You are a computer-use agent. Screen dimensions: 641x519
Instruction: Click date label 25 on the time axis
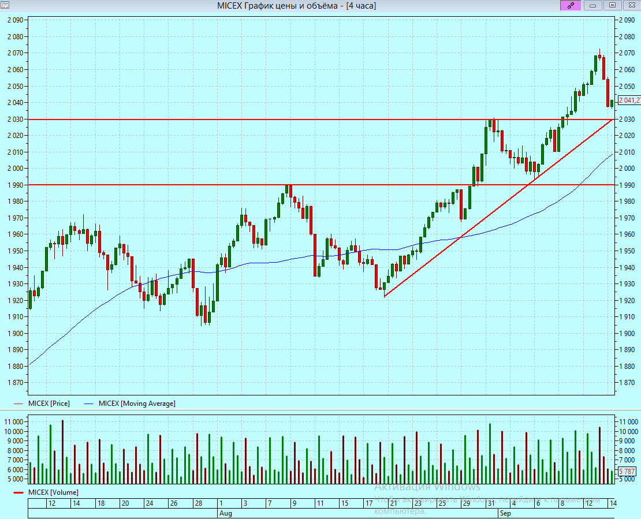coord(442,503)
